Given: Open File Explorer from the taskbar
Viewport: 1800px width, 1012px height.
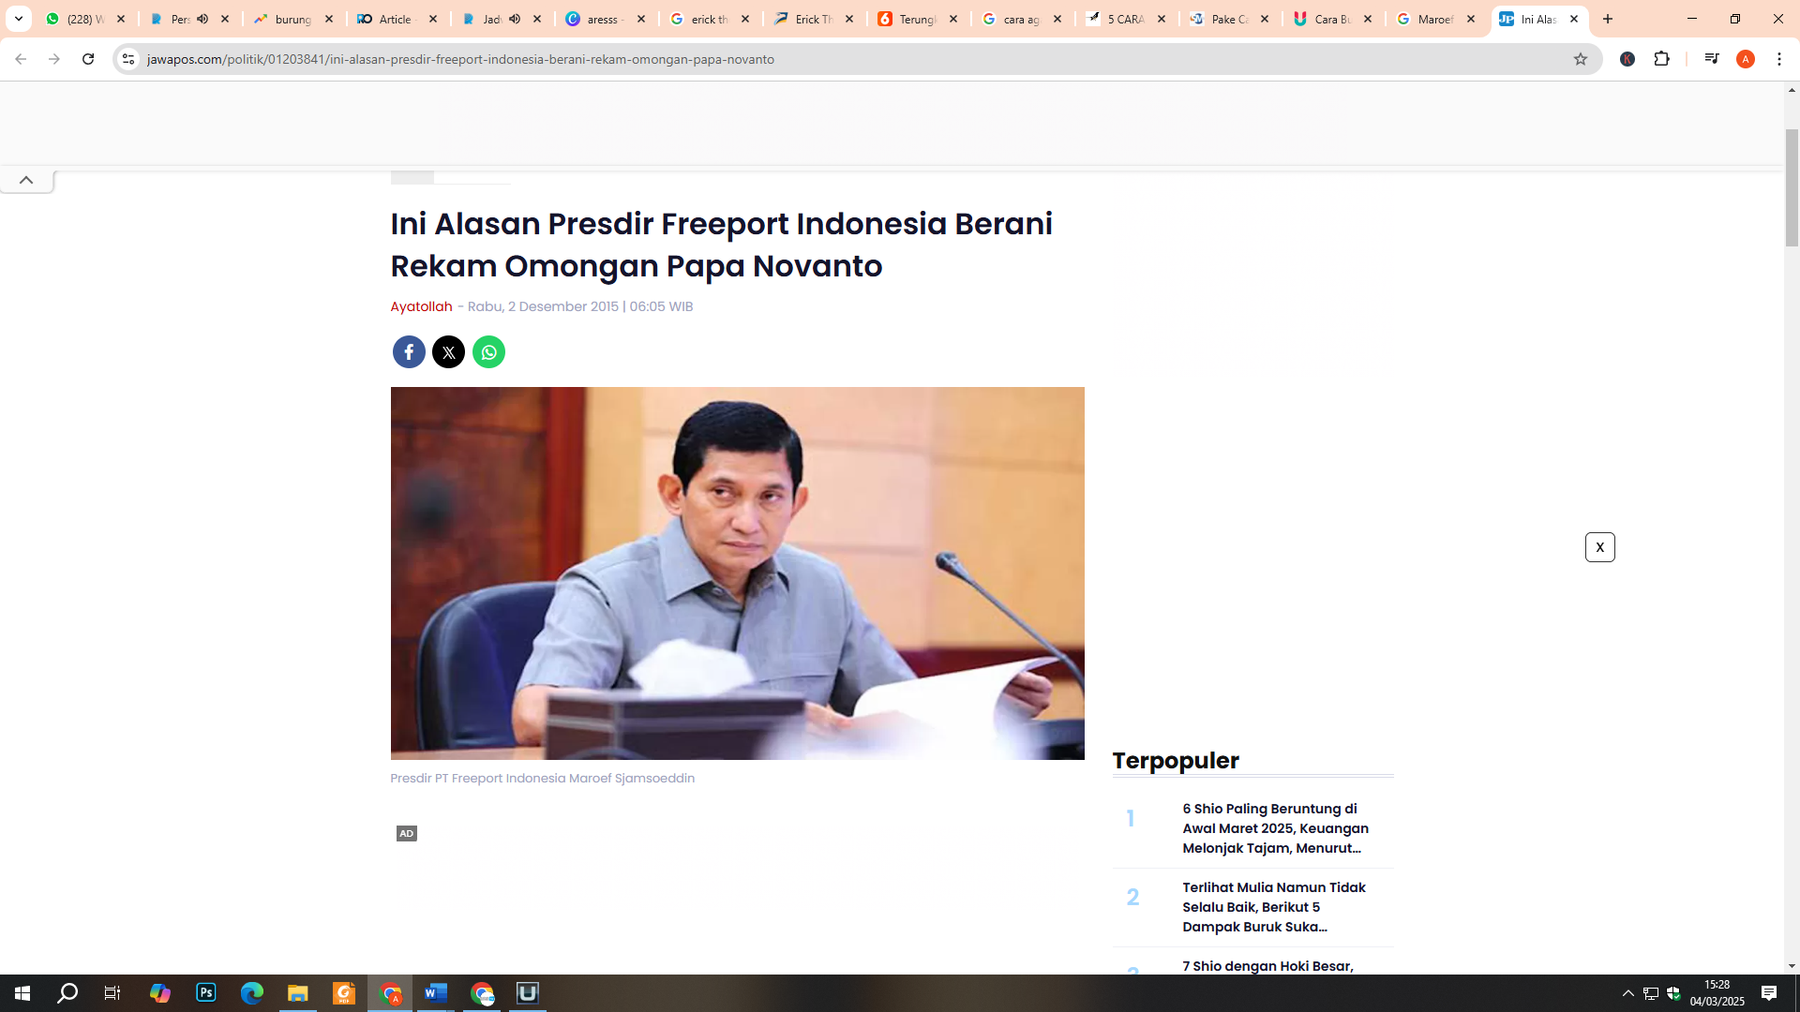Looking at the screenshot, I should point(298,992).
